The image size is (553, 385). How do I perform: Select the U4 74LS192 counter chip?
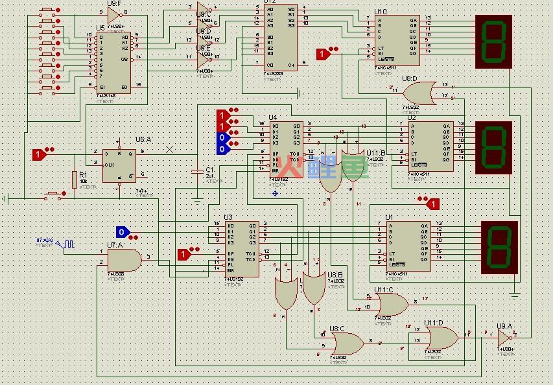(x=287, y=150)
